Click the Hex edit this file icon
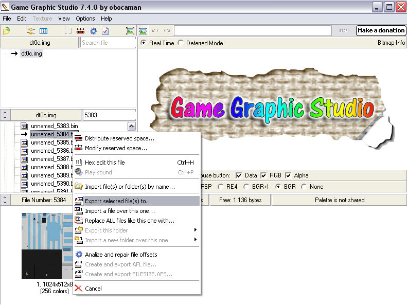 click(x=79, y=163)
